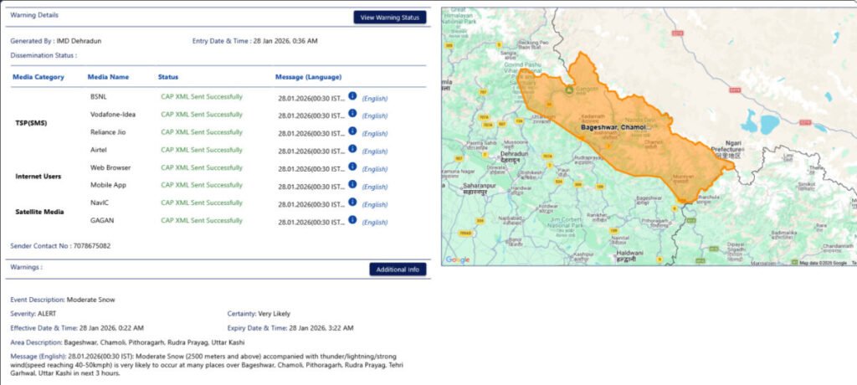Open info icon for Web Browser row
The width and height of the screenshot is (857, 385).
[x=352, y=167]
